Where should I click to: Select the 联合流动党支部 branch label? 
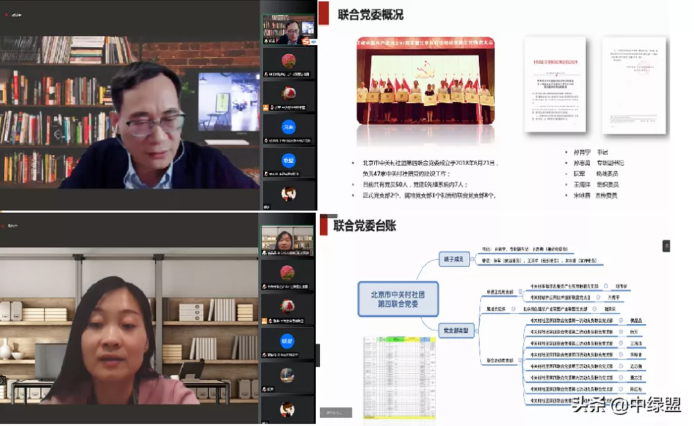pos(500,361)
